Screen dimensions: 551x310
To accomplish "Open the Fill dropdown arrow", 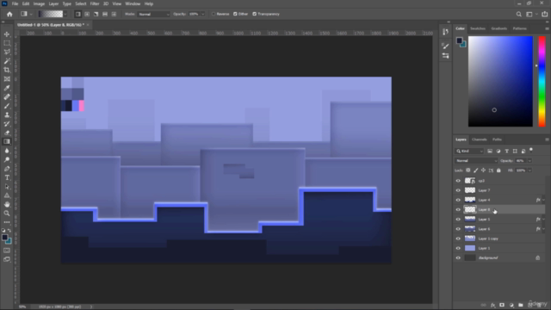I will click(529, 170).
